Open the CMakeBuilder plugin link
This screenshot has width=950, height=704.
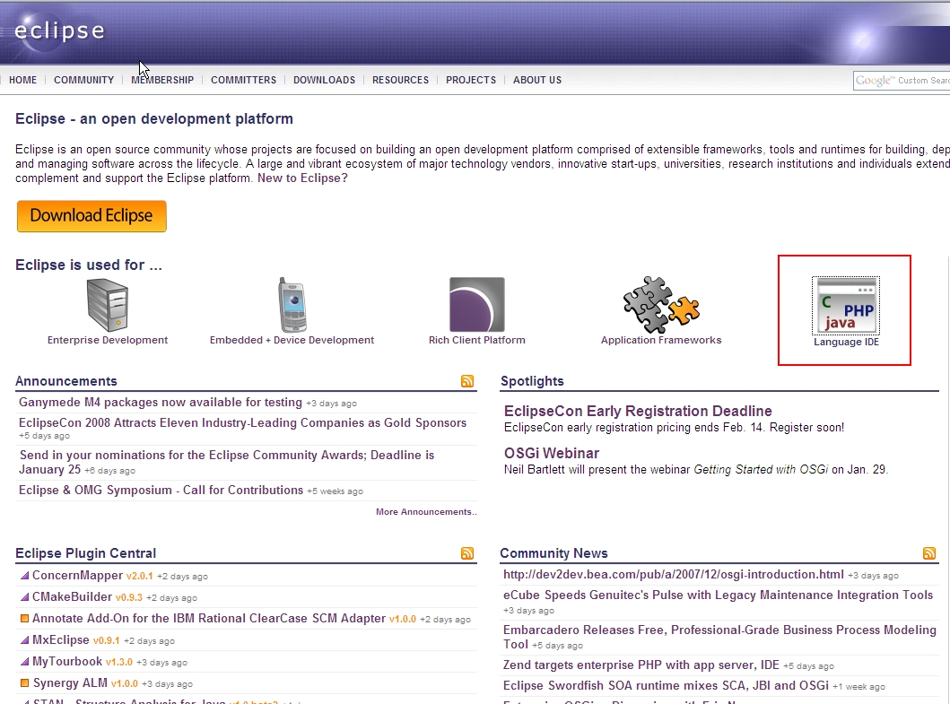[72, 596]
